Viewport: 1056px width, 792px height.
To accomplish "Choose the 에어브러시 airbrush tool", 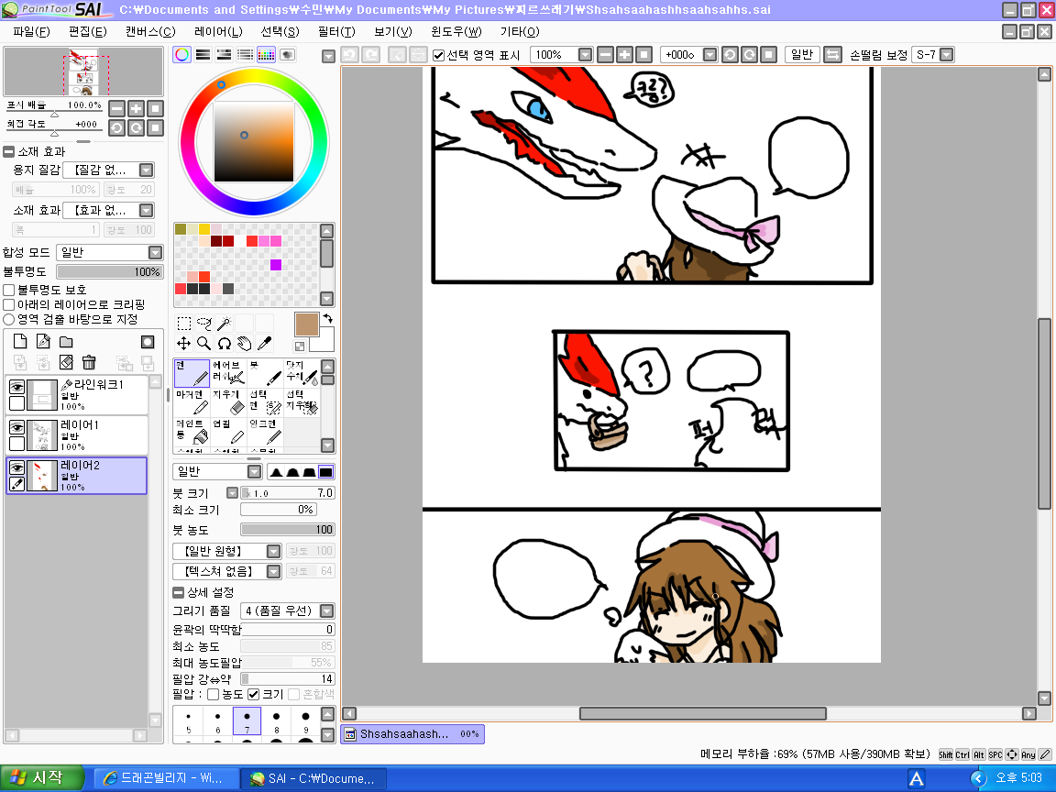I will [228, 372].
